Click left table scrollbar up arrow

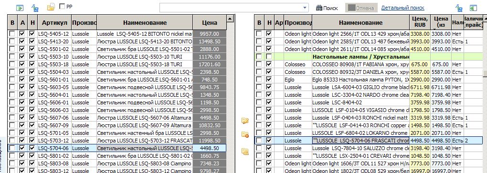click(230, 19)
